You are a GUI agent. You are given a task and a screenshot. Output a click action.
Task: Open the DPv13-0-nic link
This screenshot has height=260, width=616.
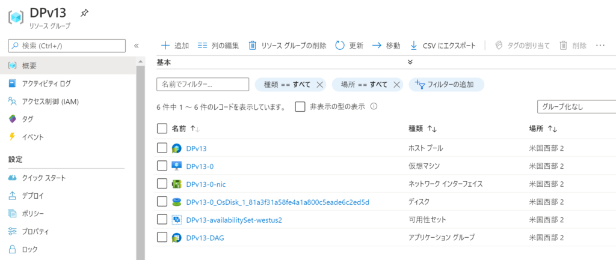206,184
